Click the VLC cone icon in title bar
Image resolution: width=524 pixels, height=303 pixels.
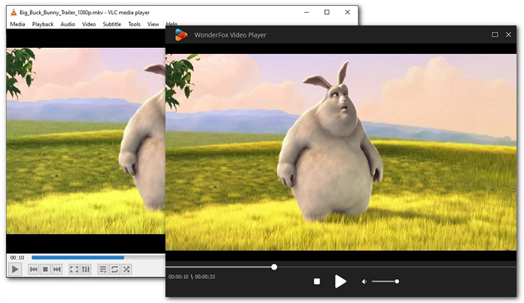13,13
